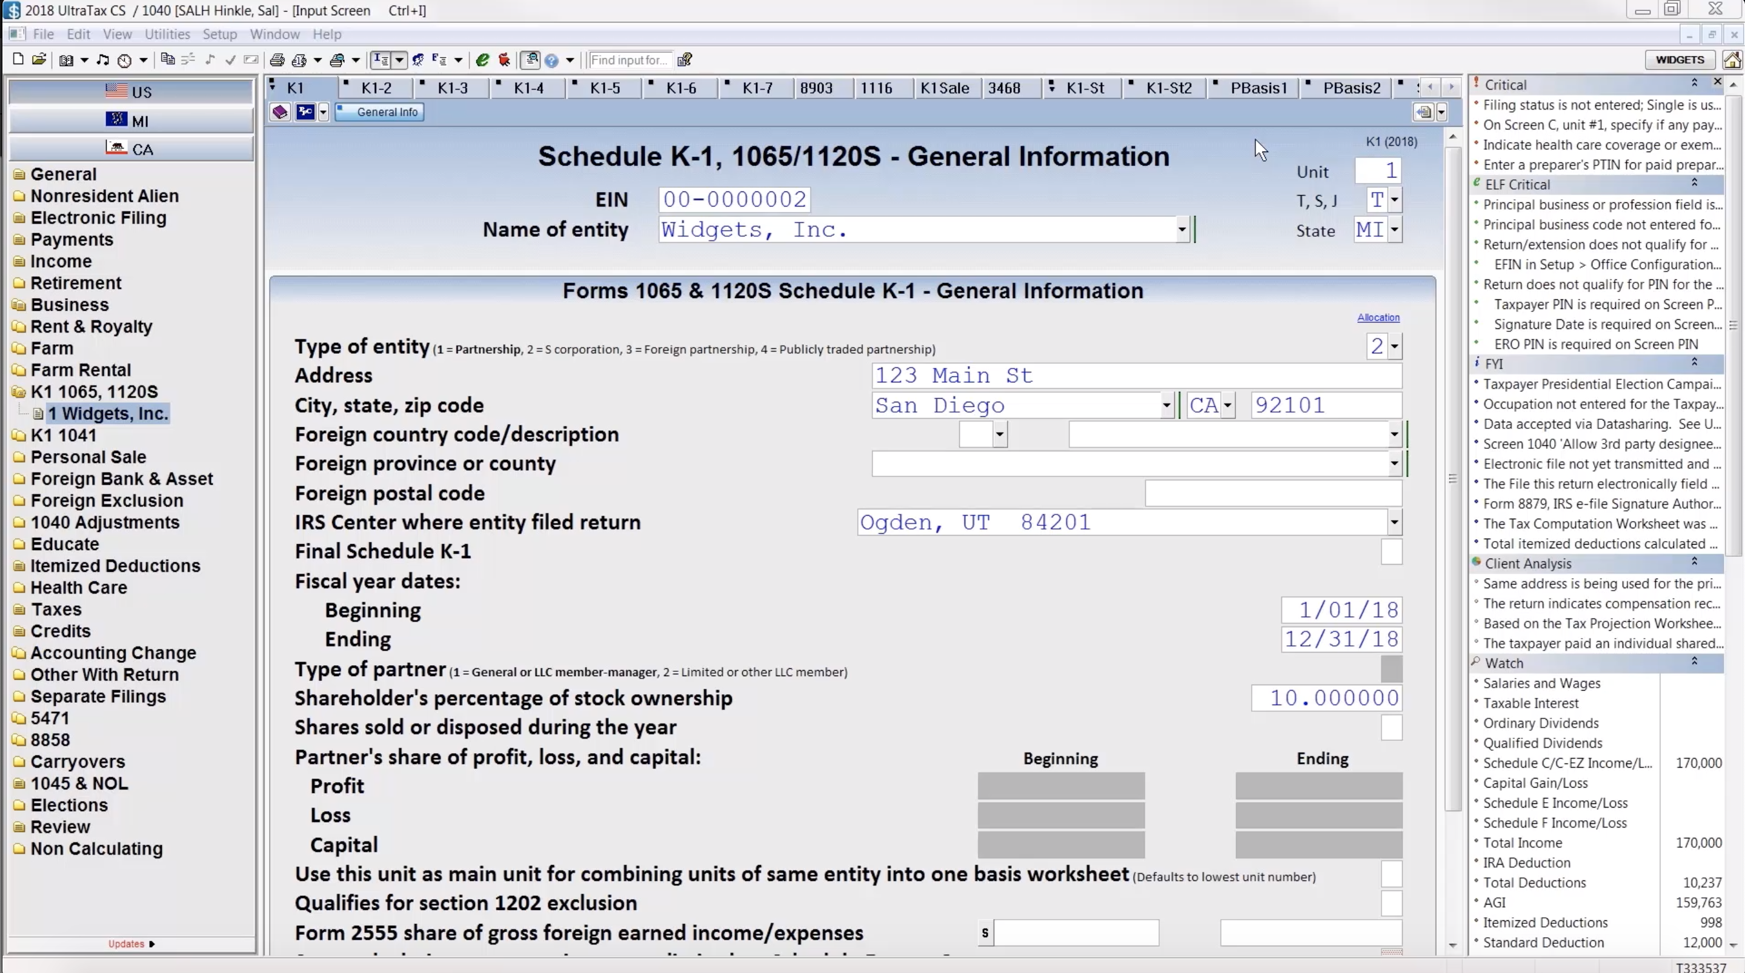Click the clock timer toolbar icon
This screenshot has height=973, width=1745.
coord(124,61)
